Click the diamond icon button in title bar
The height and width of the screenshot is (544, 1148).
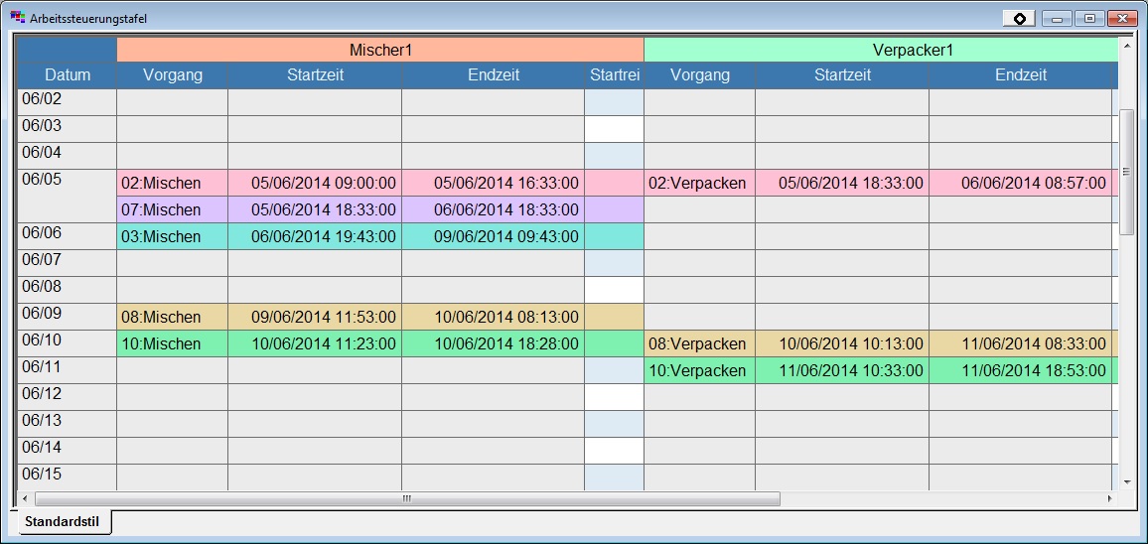click(x=1019, y=19)
